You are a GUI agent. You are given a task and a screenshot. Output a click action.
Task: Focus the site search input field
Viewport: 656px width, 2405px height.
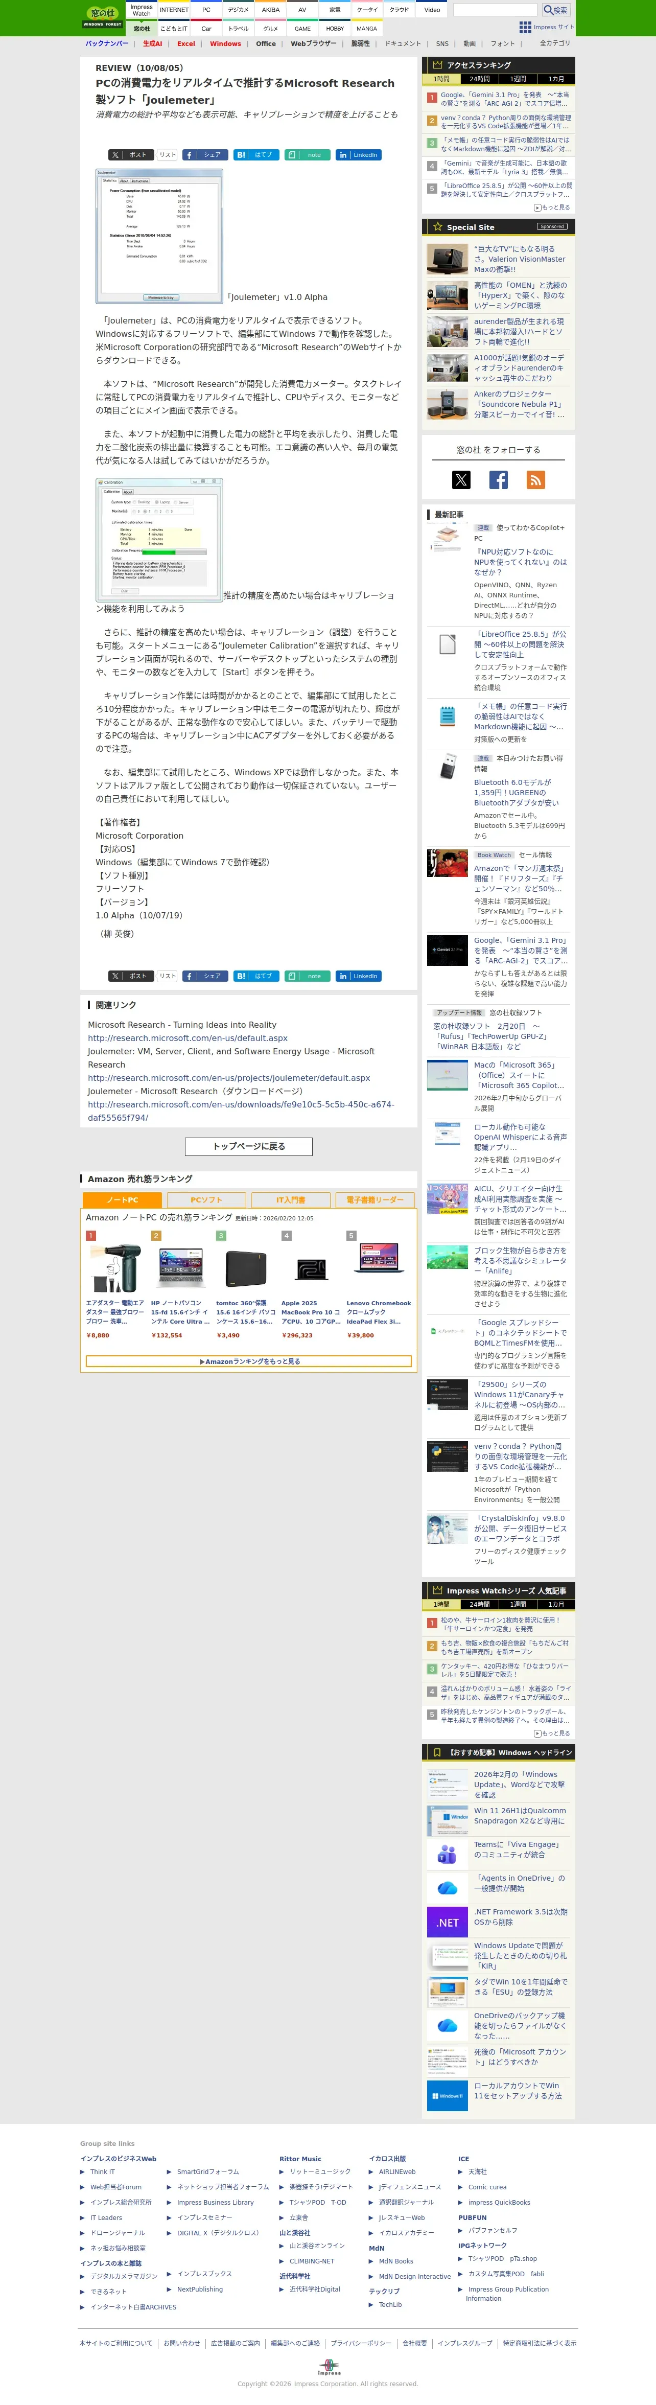point(496,9)
